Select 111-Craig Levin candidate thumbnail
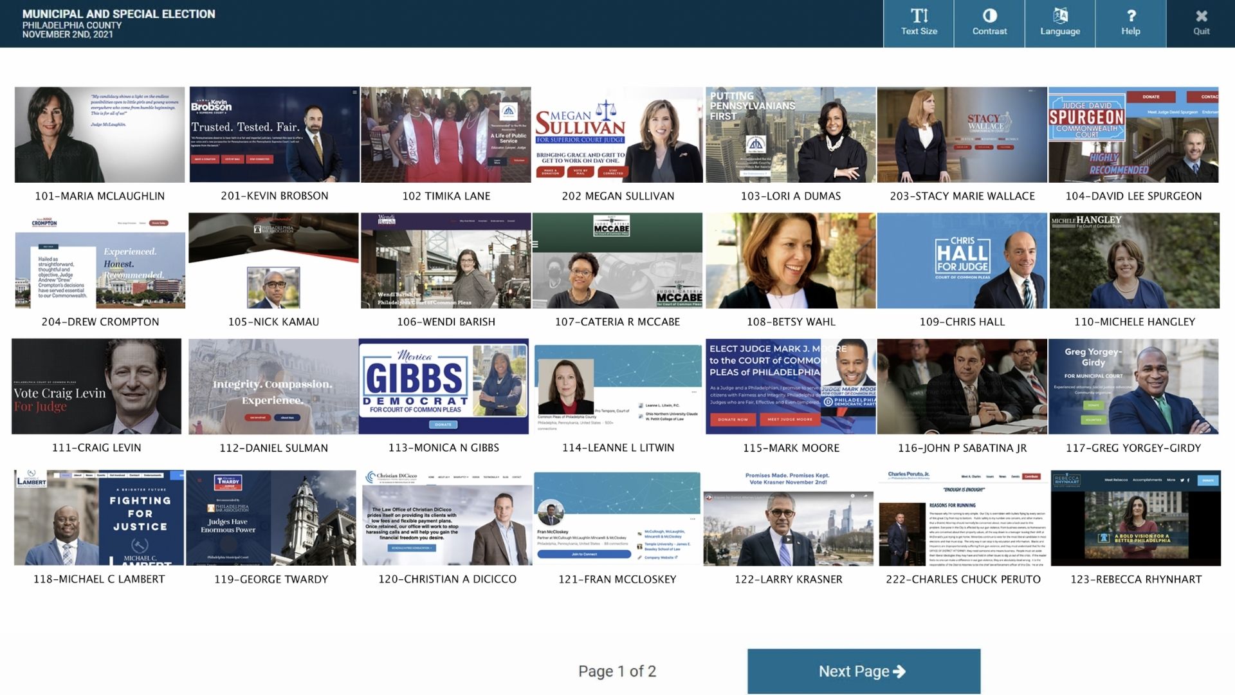Viewport: 1235px width, 695px height. coord(96,386)
